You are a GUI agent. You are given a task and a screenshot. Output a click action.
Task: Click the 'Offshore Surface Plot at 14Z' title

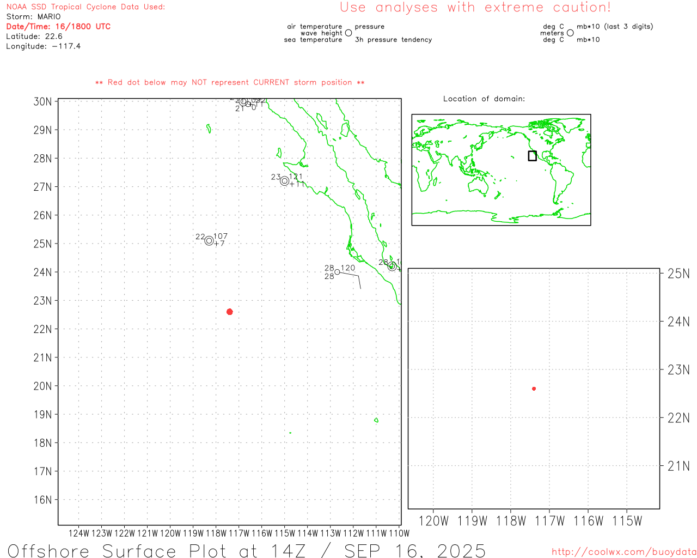(x=157, y=550)
